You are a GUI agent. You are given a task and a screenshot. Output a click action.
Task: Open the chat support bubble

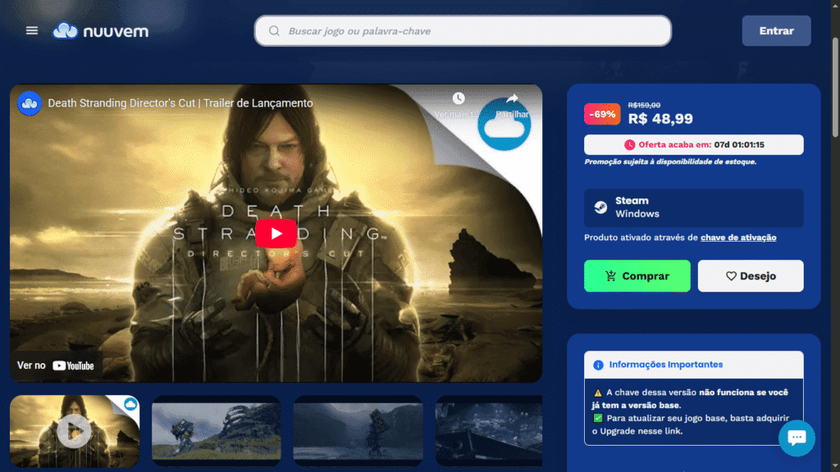(x=797, y=438)
